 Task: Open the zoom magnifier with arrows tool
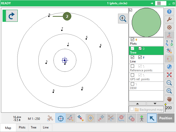123,19
